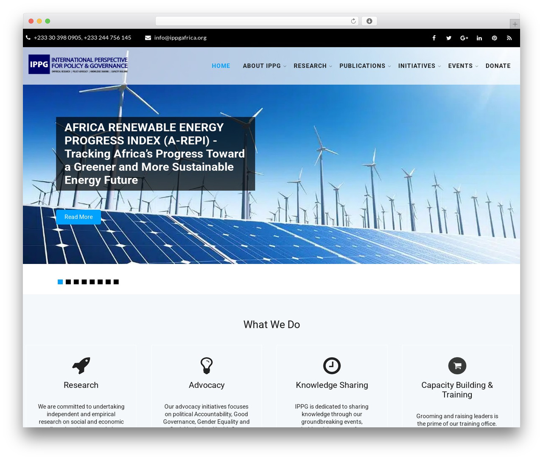The width and height of the screenshot is (543, 460).
Task: Click the phone numbers text
Action: (x=82, y=38)
